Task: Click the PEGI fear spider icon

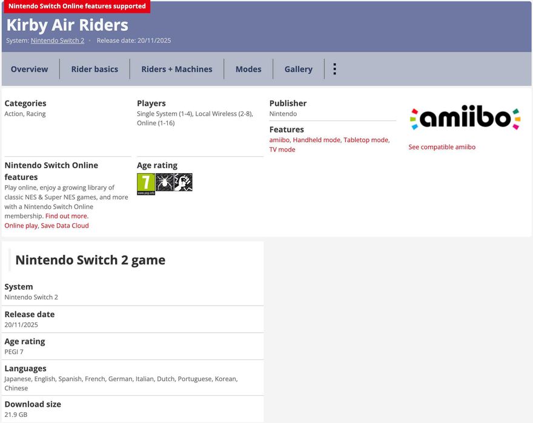Action: [x=165, y=182]
